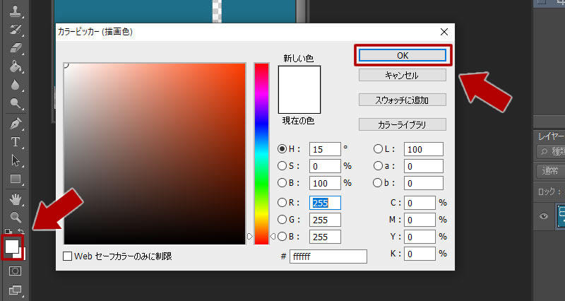
Task: Click the layer filter search dropdown
Action: tap(551, 151)
